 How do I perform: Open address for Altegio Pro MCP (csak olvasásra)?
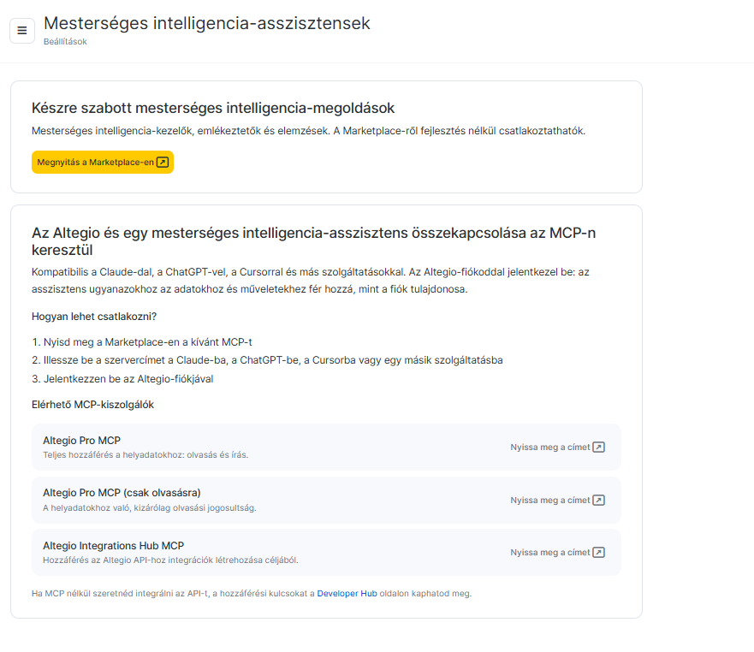[x=557, y=500]
